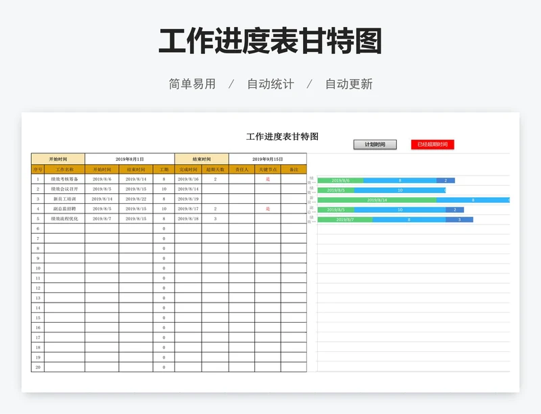Click table cell 2019/8/22 end date
The image size is (541, 414).
coord(136,199)
